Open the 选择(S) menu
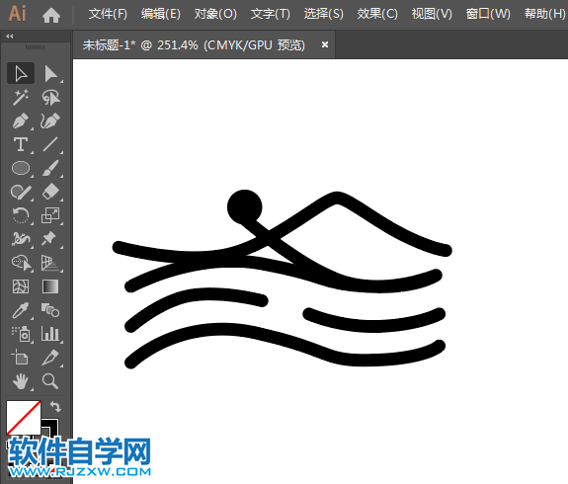568x484 pixels. [x=323, y=14]
